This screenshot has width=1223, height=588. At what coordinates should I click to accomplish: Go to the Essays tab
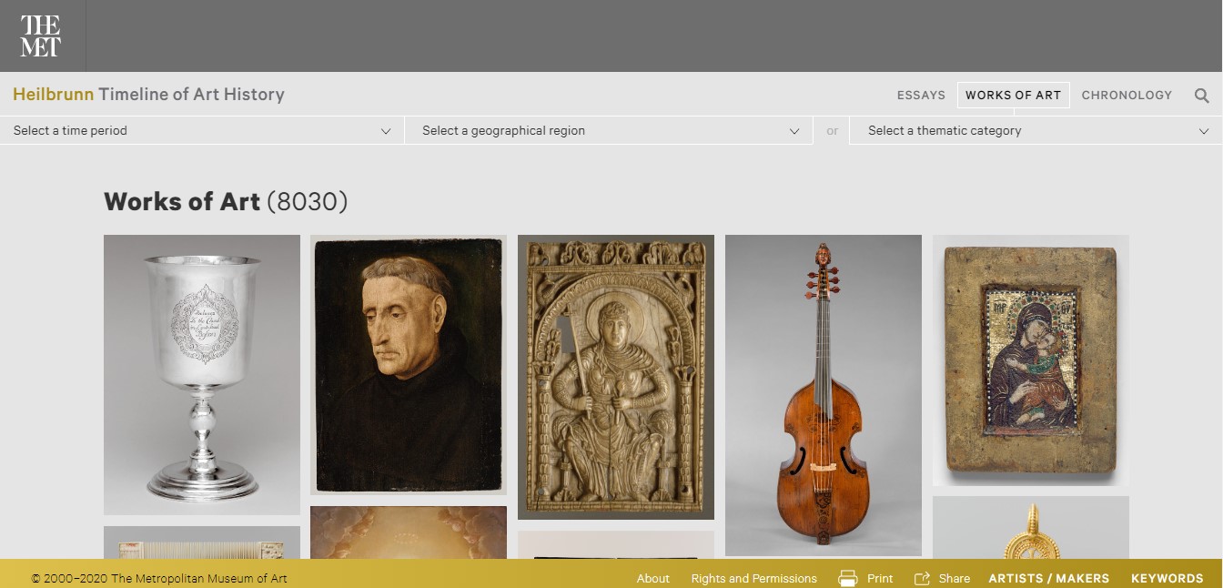(921, 95)
